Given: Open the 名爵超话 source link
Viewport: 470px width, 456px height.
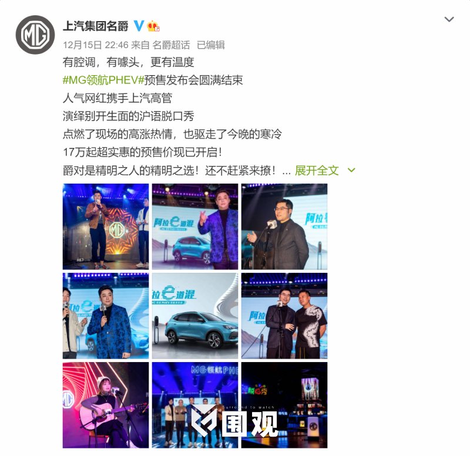Looking at the screenshot, I should (x=171, y=45).
